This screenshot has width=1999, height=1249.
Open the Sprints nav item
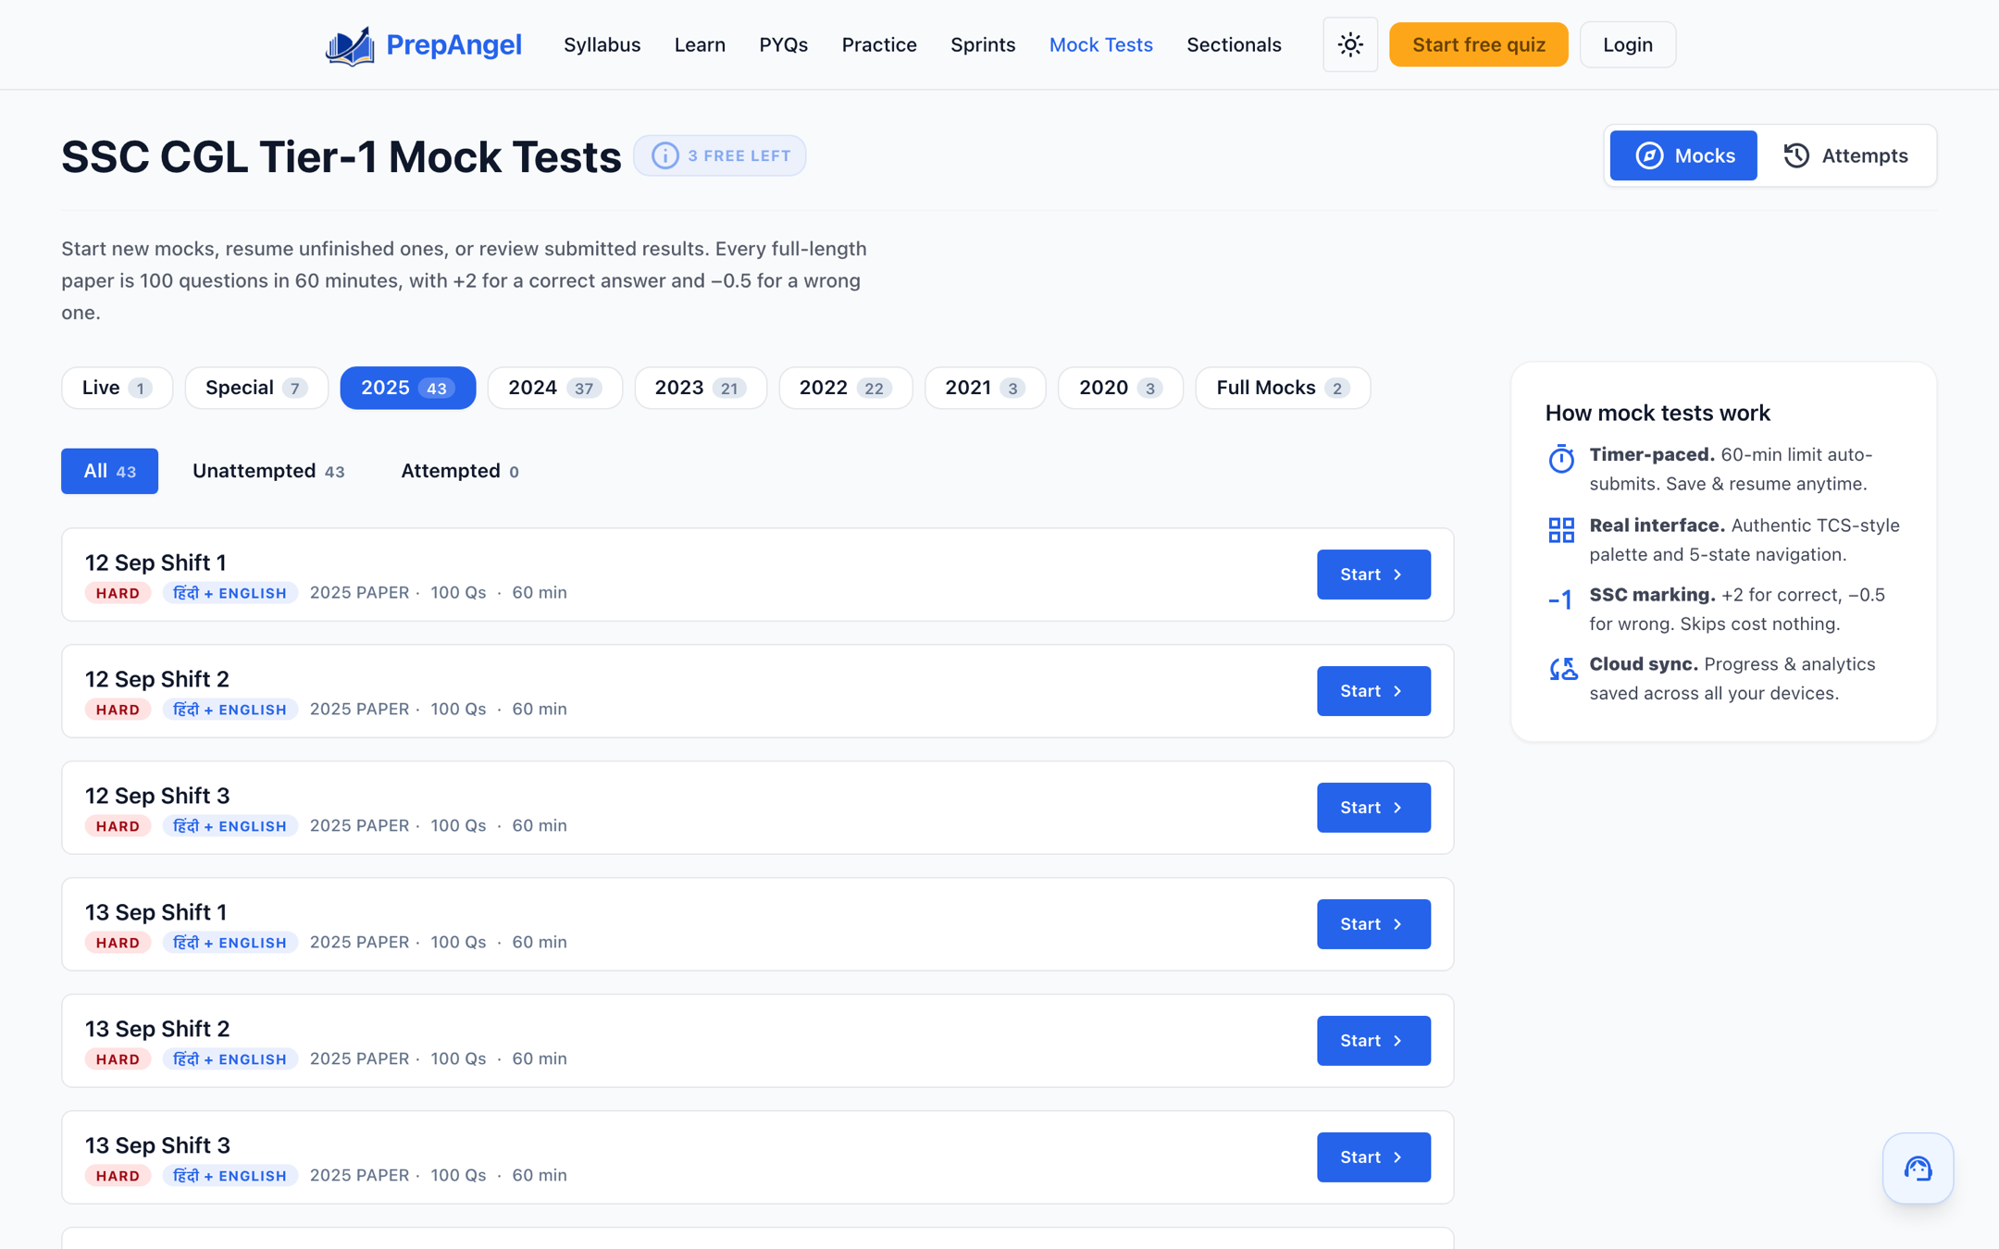point(983,44)
